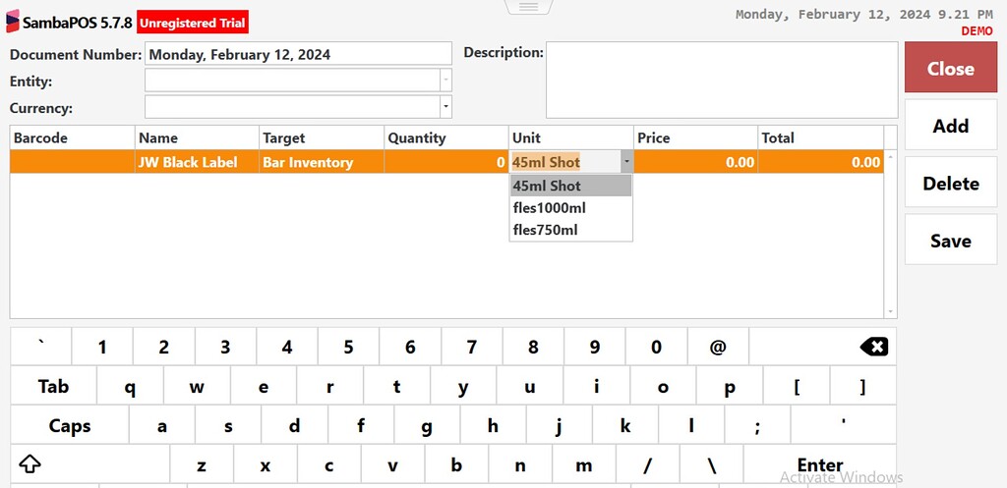This screenshot has width=1007, height=488.
Task: Click the grid vertical scrollbar down arrow
Action: pyautogui.click(x=890, y=311)
